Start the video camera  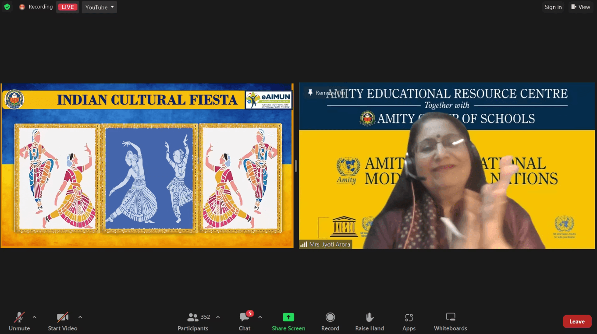coord(63,321)
